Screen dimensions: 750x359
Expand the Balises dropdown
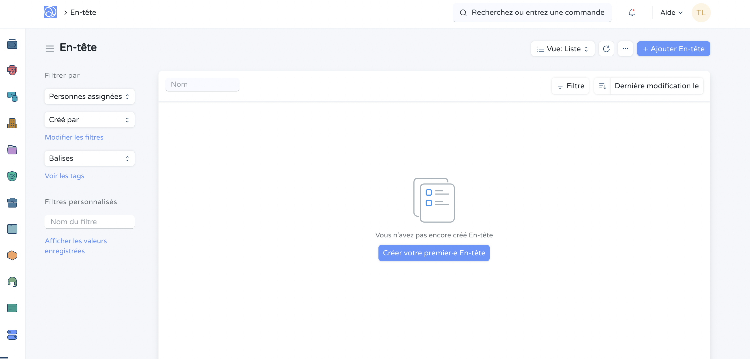[x=89, y=158]
